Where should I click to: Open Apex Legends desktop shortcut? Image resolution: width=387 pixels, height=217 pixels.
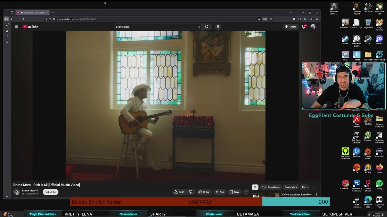[x=357, y=121]
